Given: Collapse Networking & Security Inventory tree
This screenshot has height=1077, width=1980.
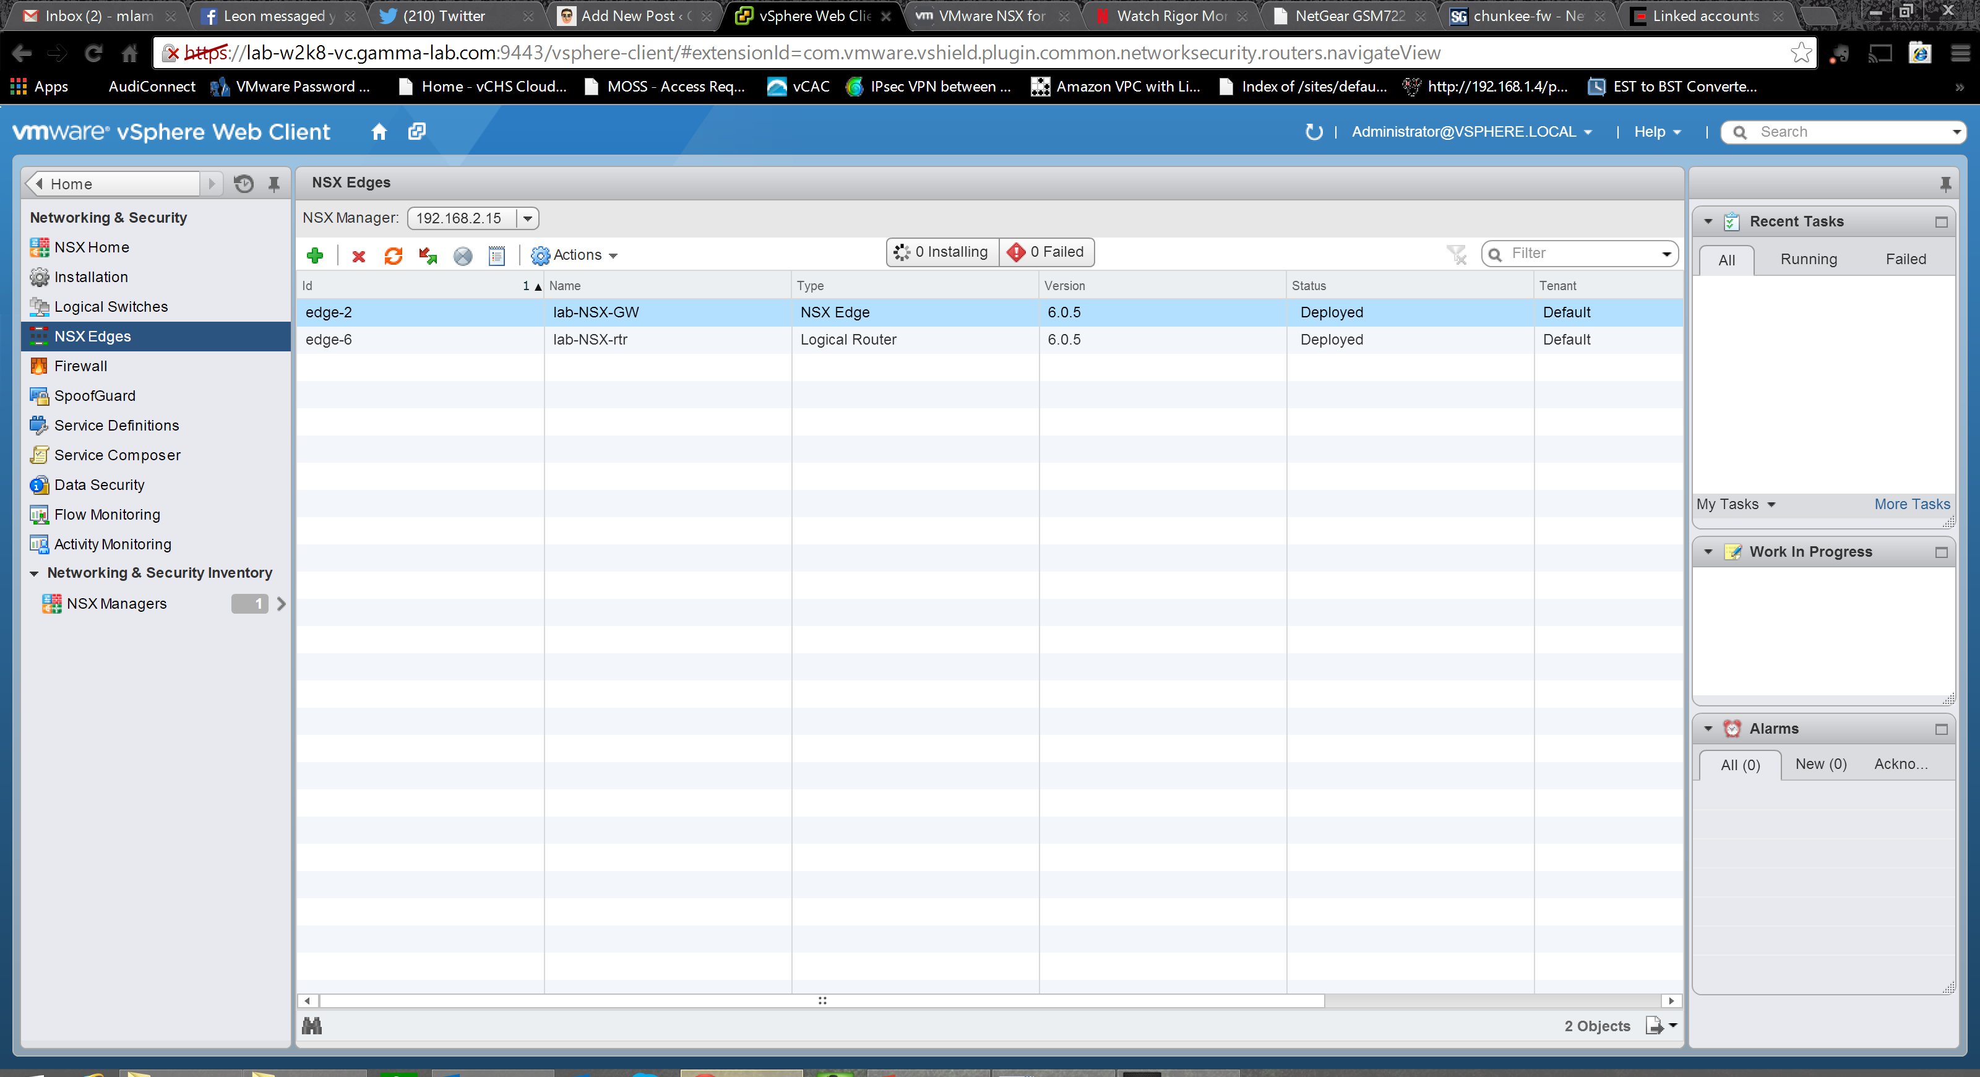Looking at the screenshot, I should (34, 573).
